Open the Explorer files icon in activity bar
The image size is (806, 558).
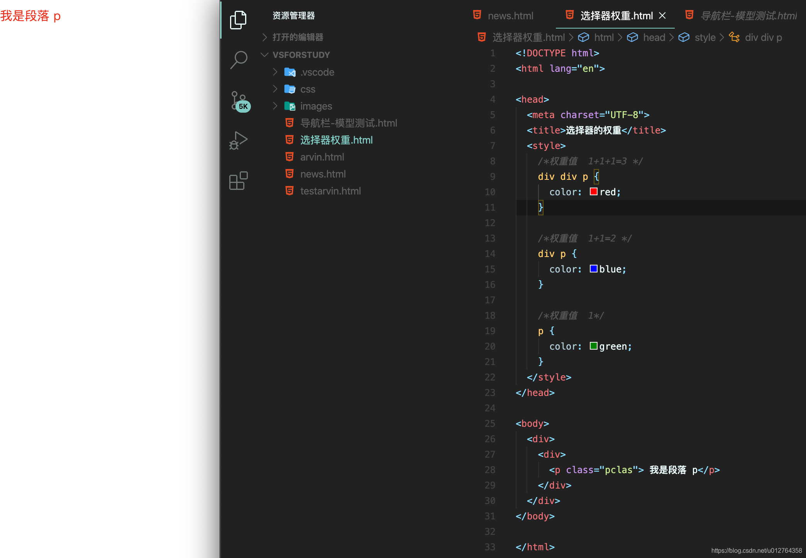(x=238, y=20)
